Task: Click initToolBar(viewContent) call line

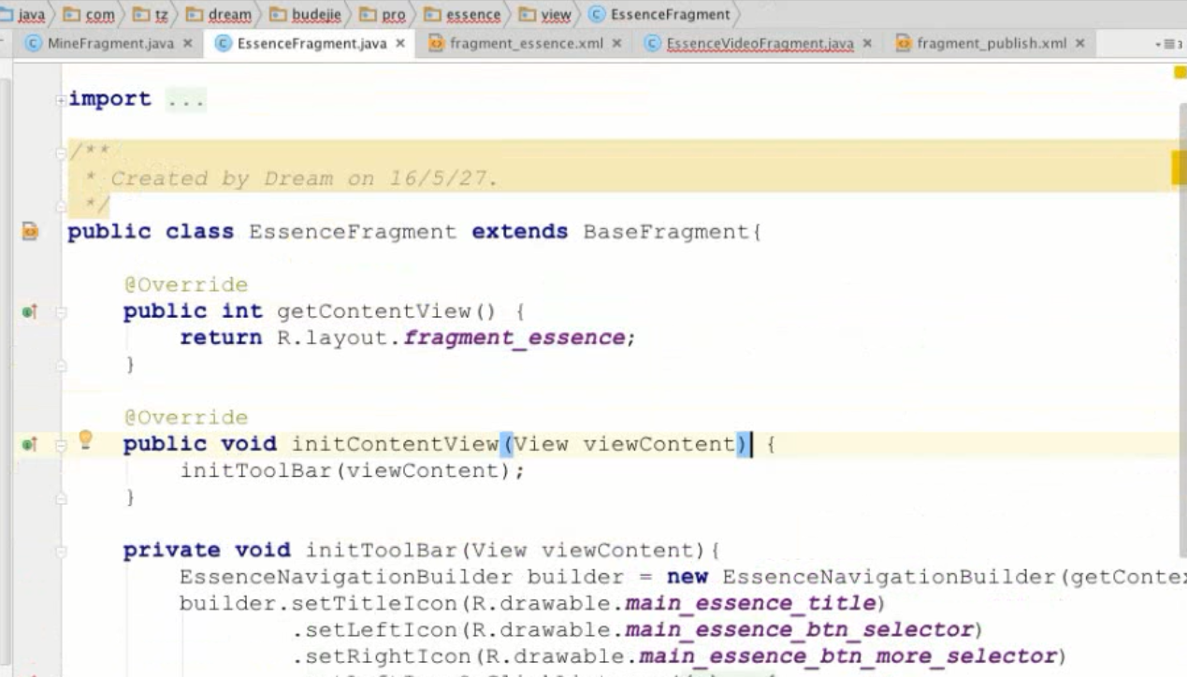Action: click(352, 470)
